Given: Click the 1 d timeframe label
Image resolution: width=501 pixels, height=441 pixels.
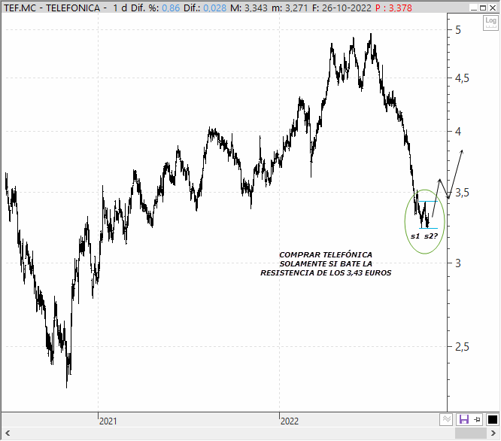Looking at the screenshot, I should pos(120,8).
